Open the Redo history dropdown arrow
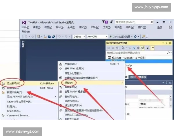 pos(70,36)
